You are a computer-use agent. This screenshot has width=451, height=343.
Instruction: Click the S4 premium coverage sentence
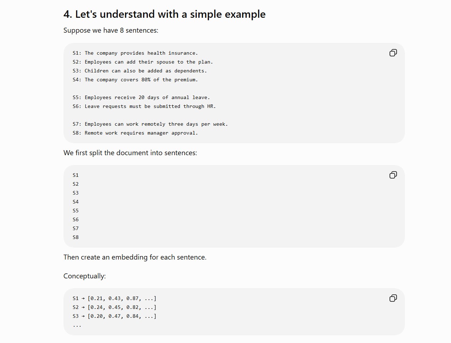[x=135, y=80]
